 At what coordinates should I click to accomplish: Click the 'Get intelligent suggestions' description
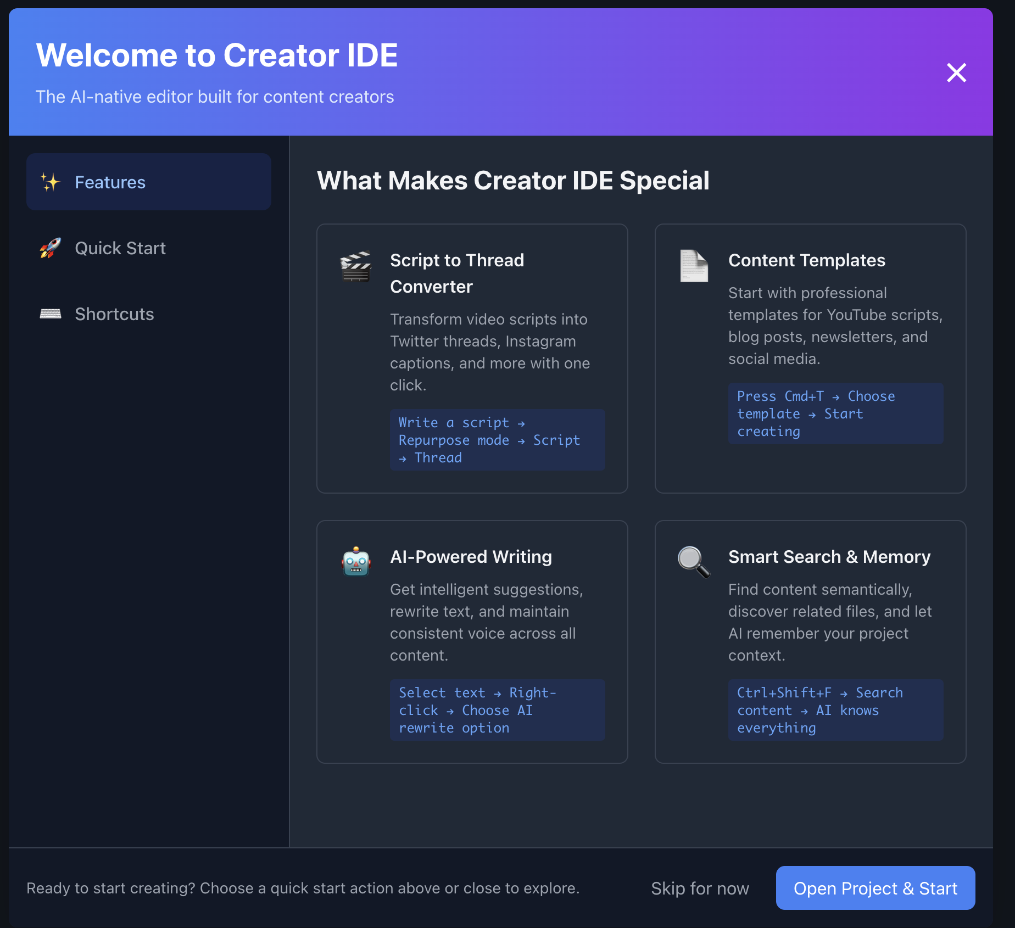pos(487,622)
